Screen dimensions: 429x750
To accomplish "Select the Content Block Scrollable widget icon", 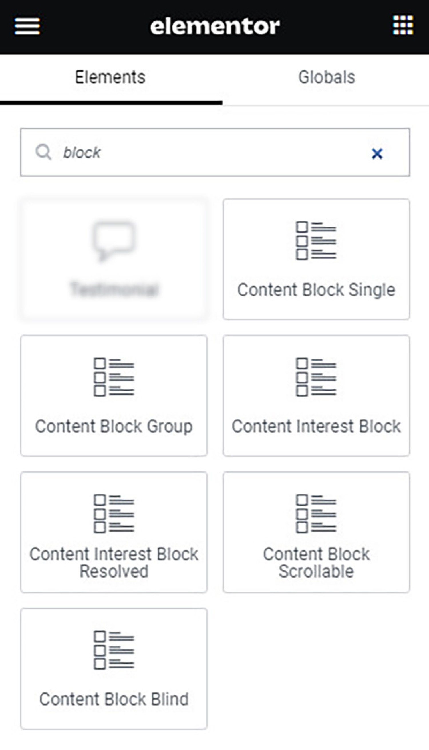I will point(316,513).
